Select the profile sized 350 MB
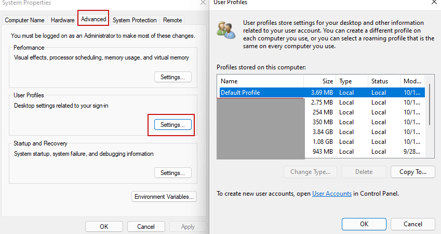 321,122
